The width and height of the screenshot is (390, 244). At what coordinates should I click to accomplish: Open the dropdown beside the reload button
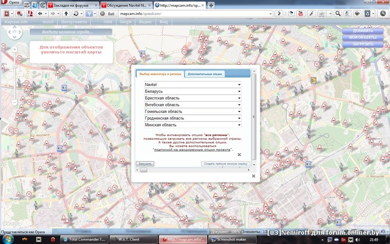(81, 14)
